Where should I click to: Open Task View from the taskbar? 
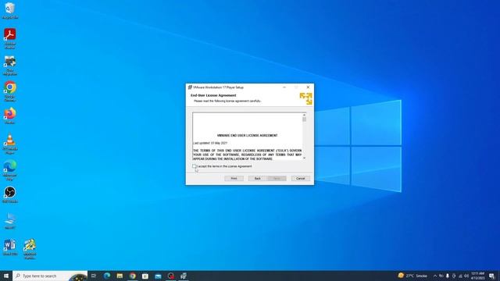[x=94, y=276]
